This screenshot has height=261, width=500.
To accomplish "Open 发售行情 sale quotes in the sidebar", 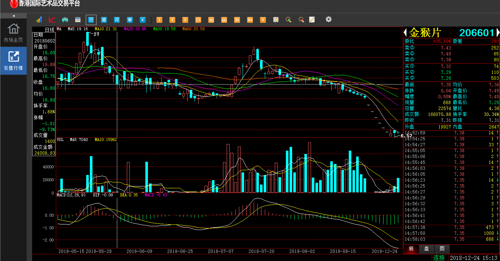I will [x=13, y=61].
